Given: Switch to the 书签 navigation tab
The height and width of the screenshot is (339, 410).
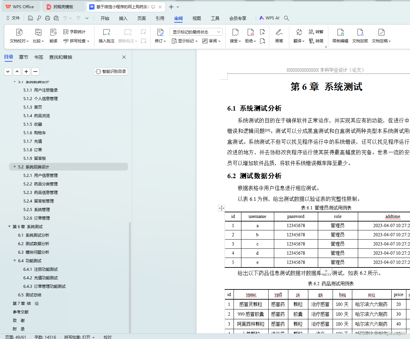Looking at the screenshot, I should pyautogui.click(x=39, y=57).
